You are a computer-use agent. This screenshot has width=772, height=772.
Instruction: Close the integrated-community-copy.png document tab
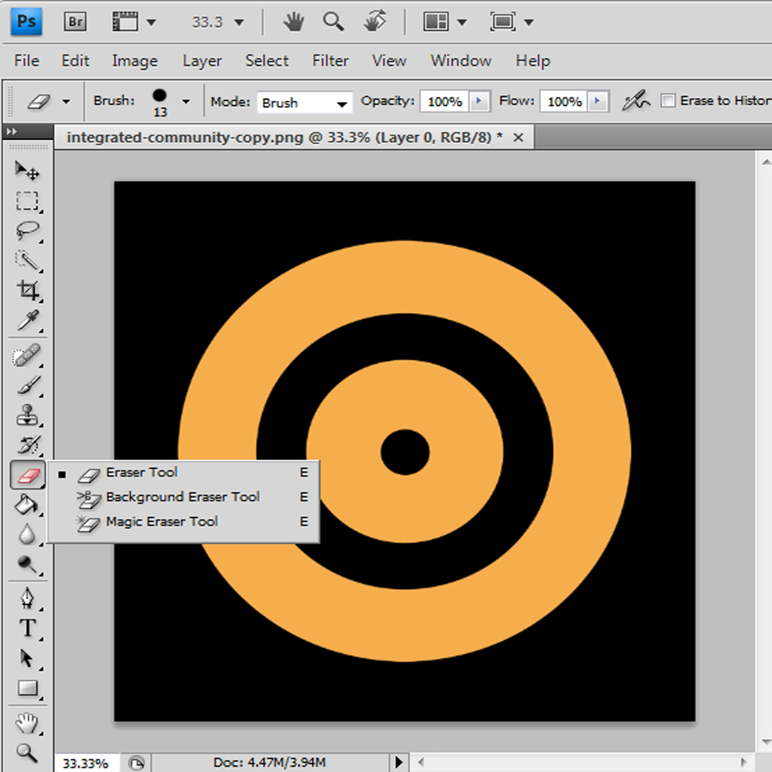click(519, 137)
